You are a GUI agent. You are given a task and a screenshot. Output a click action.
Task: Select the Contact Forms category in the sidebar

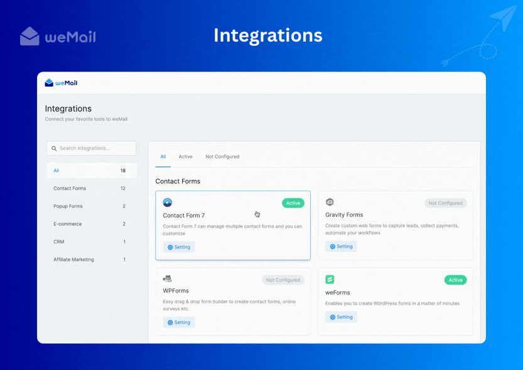[70, 188]
